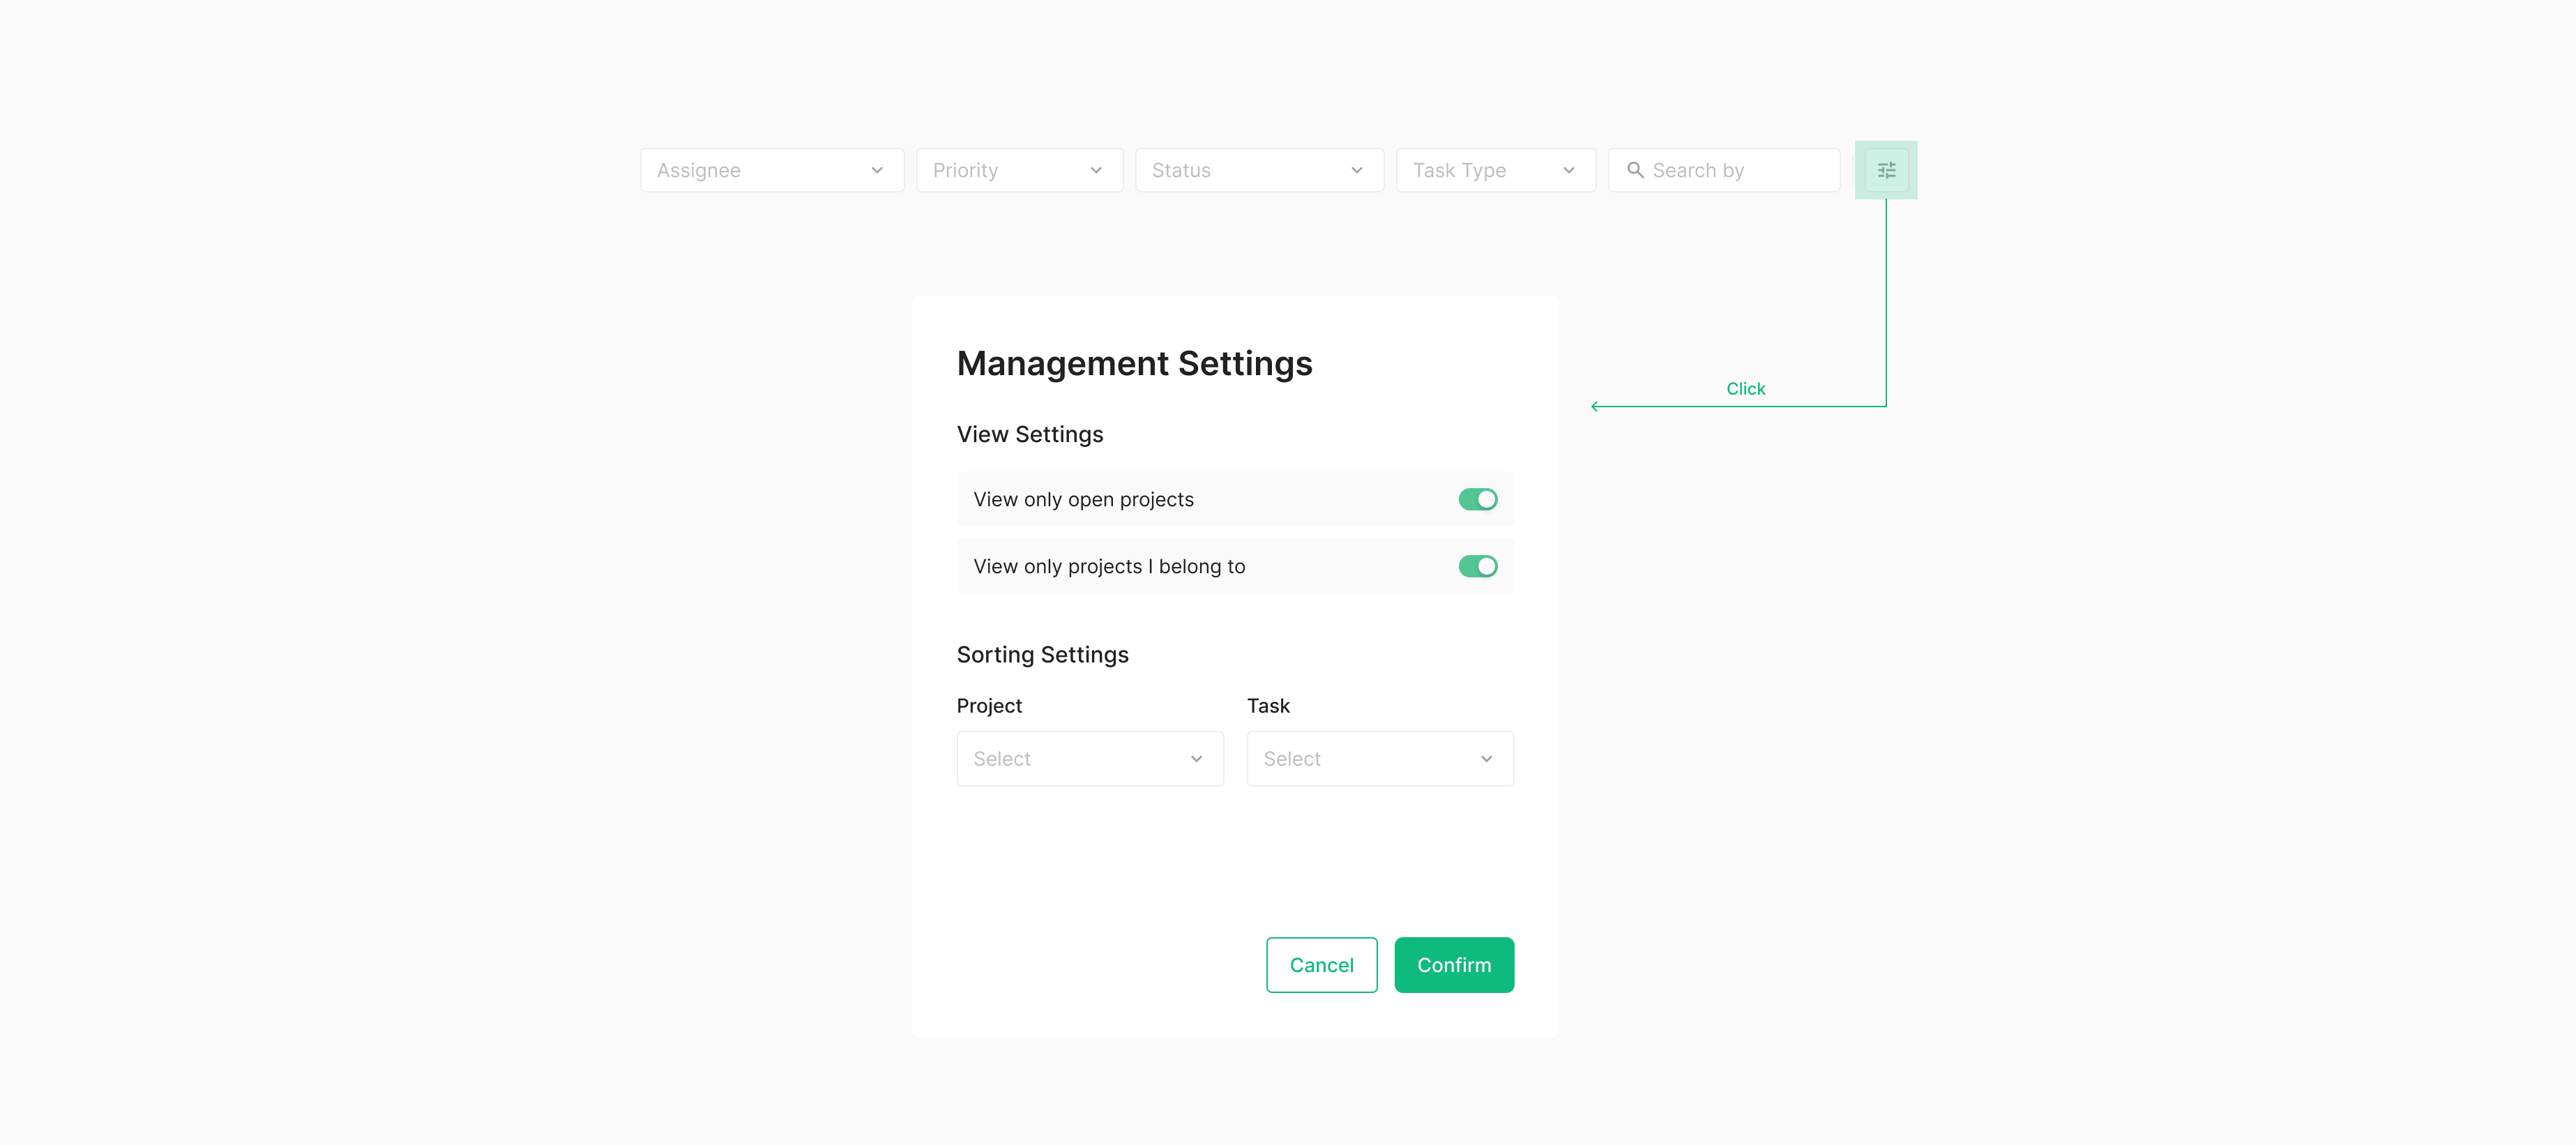Click the Management Settings heading

click(1134, 363)
